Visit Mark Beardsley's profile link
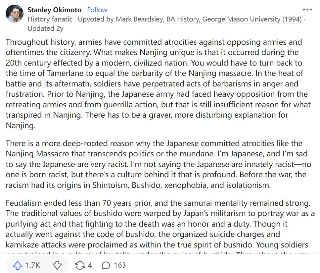The image size is (320, 273). click(x=139, y=19)
